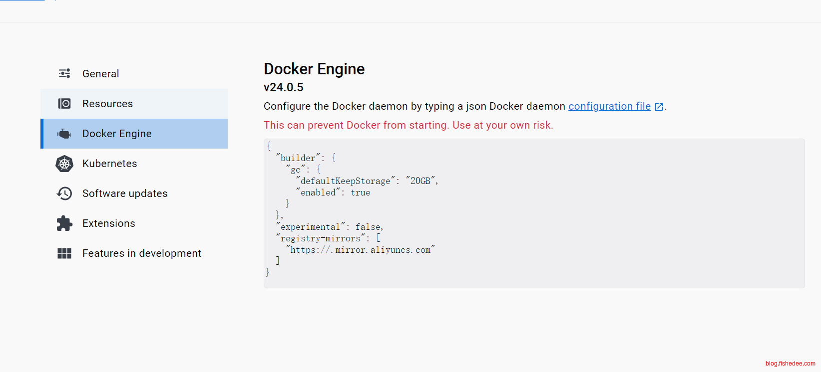This screenshot has width=821, height=372.
Task: Click the Features in development grid icon
Action: pyautogui.click(x=64, y=253)
